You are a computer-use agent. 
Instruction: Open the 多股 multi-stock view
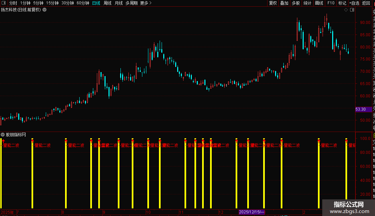click(x=296, y=3)
